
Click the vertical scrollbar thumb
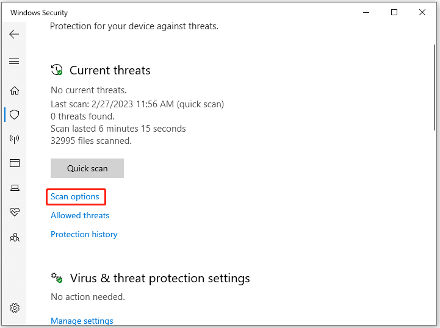435,87
